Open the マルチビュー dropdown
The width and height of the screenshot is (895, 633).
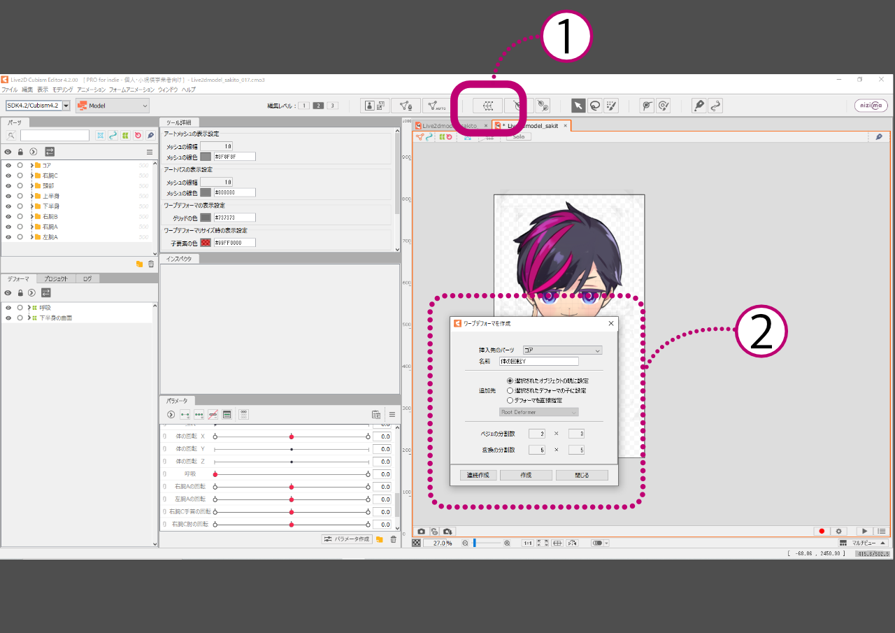[864, 543]
